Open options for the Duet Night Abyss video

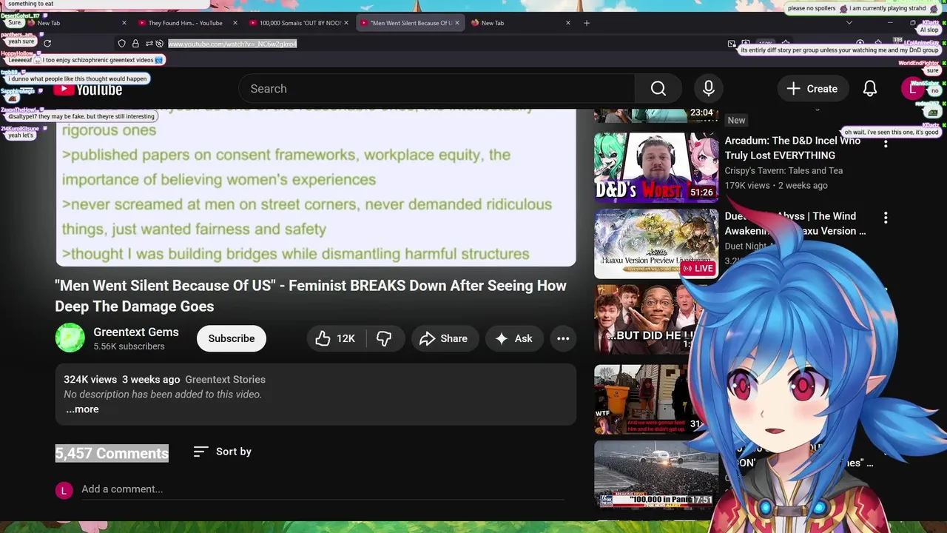886,218
